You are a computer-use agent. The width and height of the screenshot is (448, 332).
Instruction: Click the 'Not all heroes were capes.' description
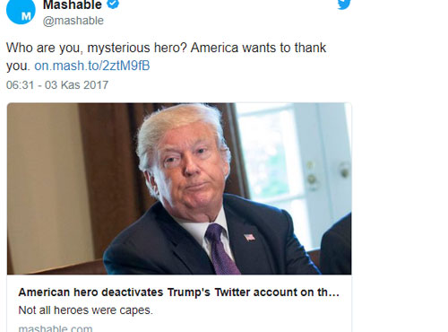click(x=85, y=310)
